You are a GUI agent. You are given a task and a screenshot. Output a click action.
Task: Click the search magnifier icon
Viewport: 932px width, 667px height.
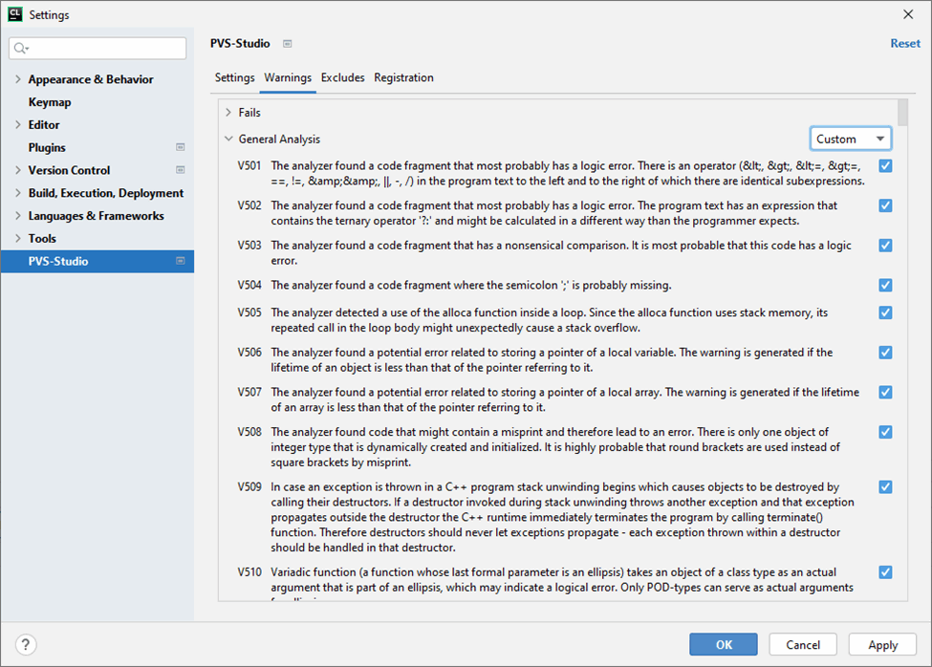click(x=22, y=49)
